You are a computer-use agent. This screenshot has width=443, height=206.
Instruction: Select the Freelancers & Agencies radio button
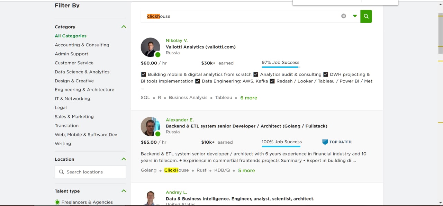(x=57, y=202)
